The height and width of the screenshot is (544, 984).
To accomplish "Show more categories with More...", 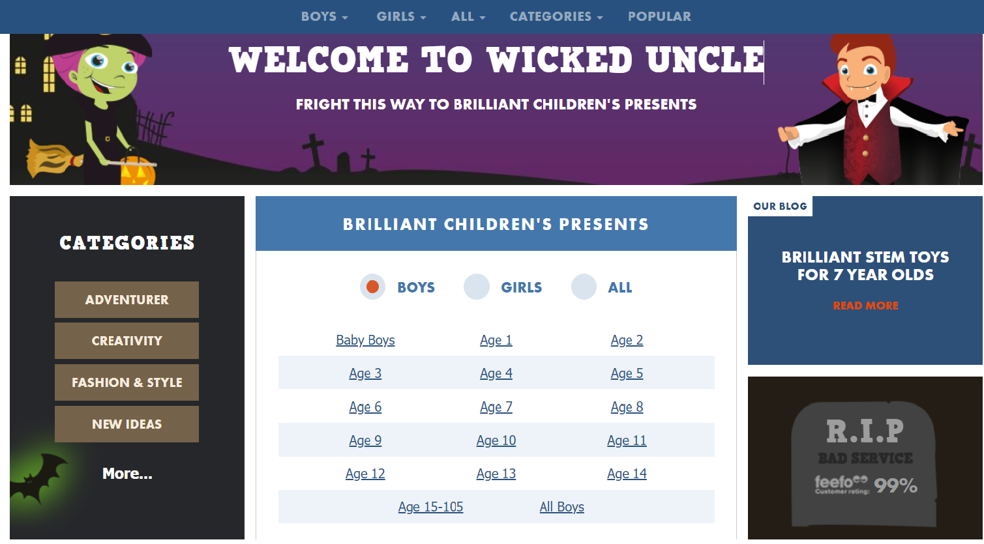I will [127, 474].
